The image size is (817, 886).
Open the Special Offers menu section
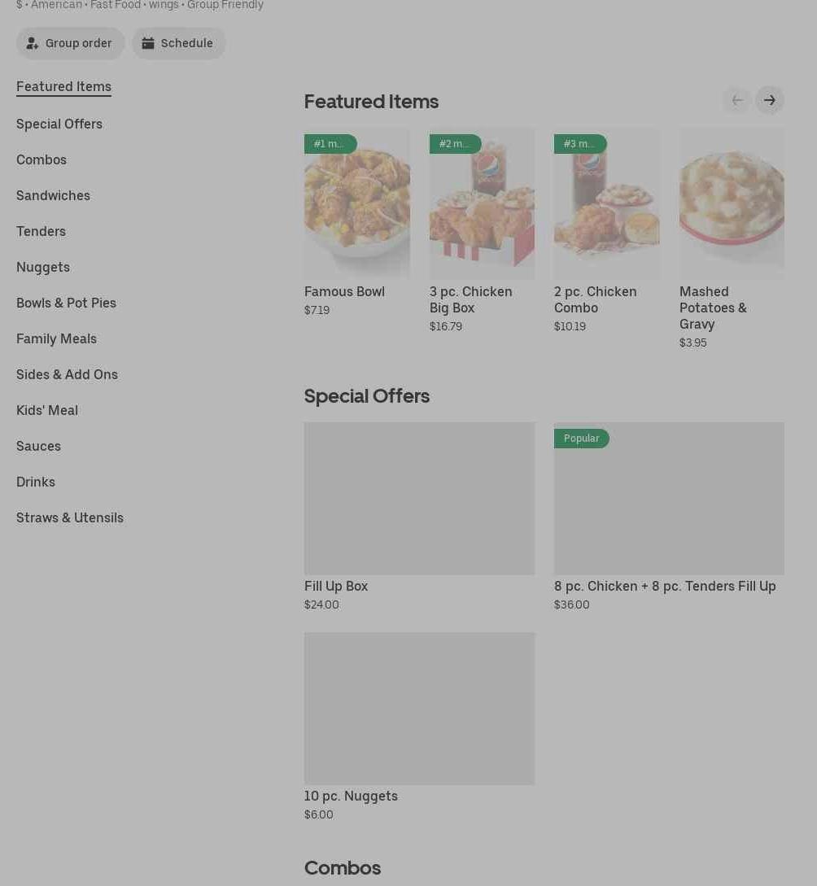[x=59, y=124]
